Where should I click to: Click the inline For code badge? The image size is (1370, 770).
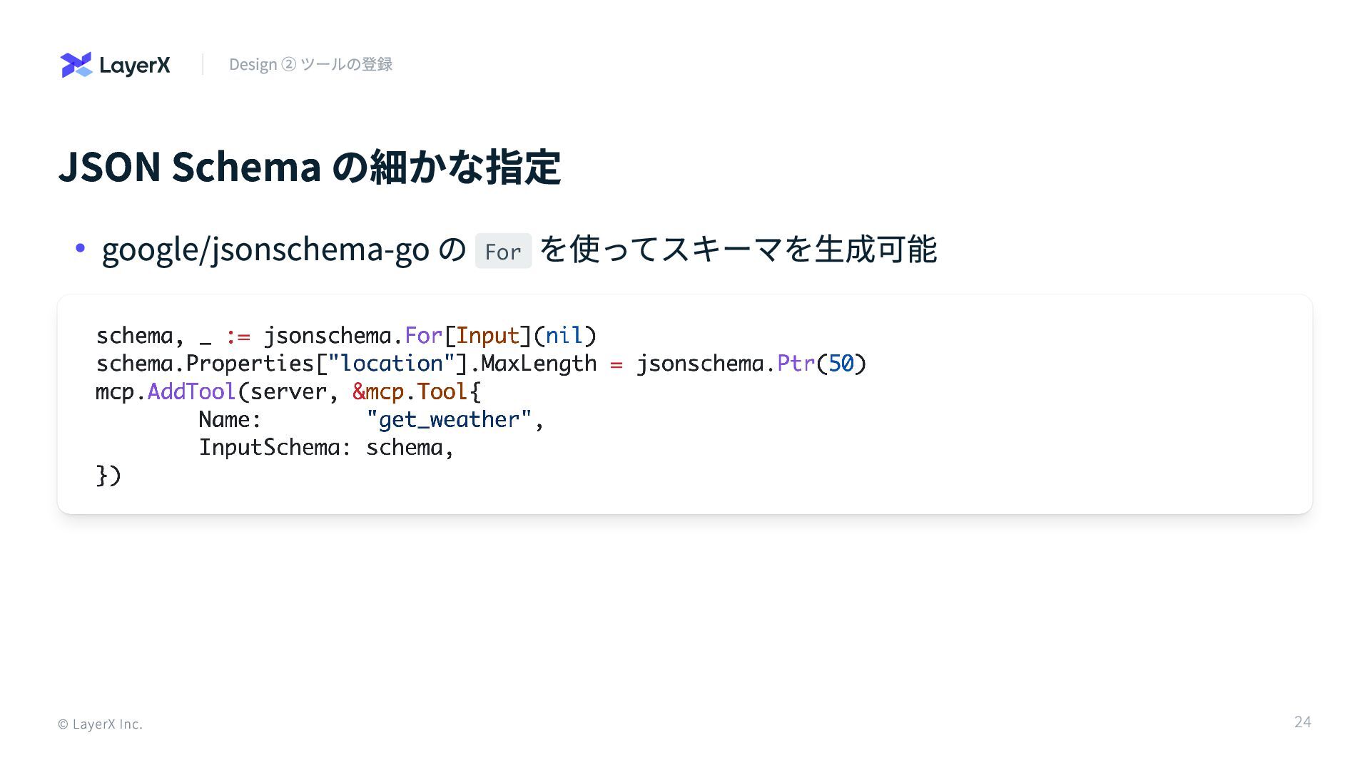click(x=503, y=251)
